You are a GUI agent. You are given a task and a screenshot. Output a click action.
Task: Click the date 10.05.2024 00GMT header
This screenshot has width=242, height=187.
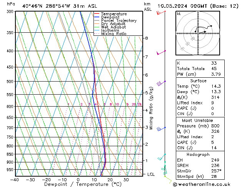point(182,6)
